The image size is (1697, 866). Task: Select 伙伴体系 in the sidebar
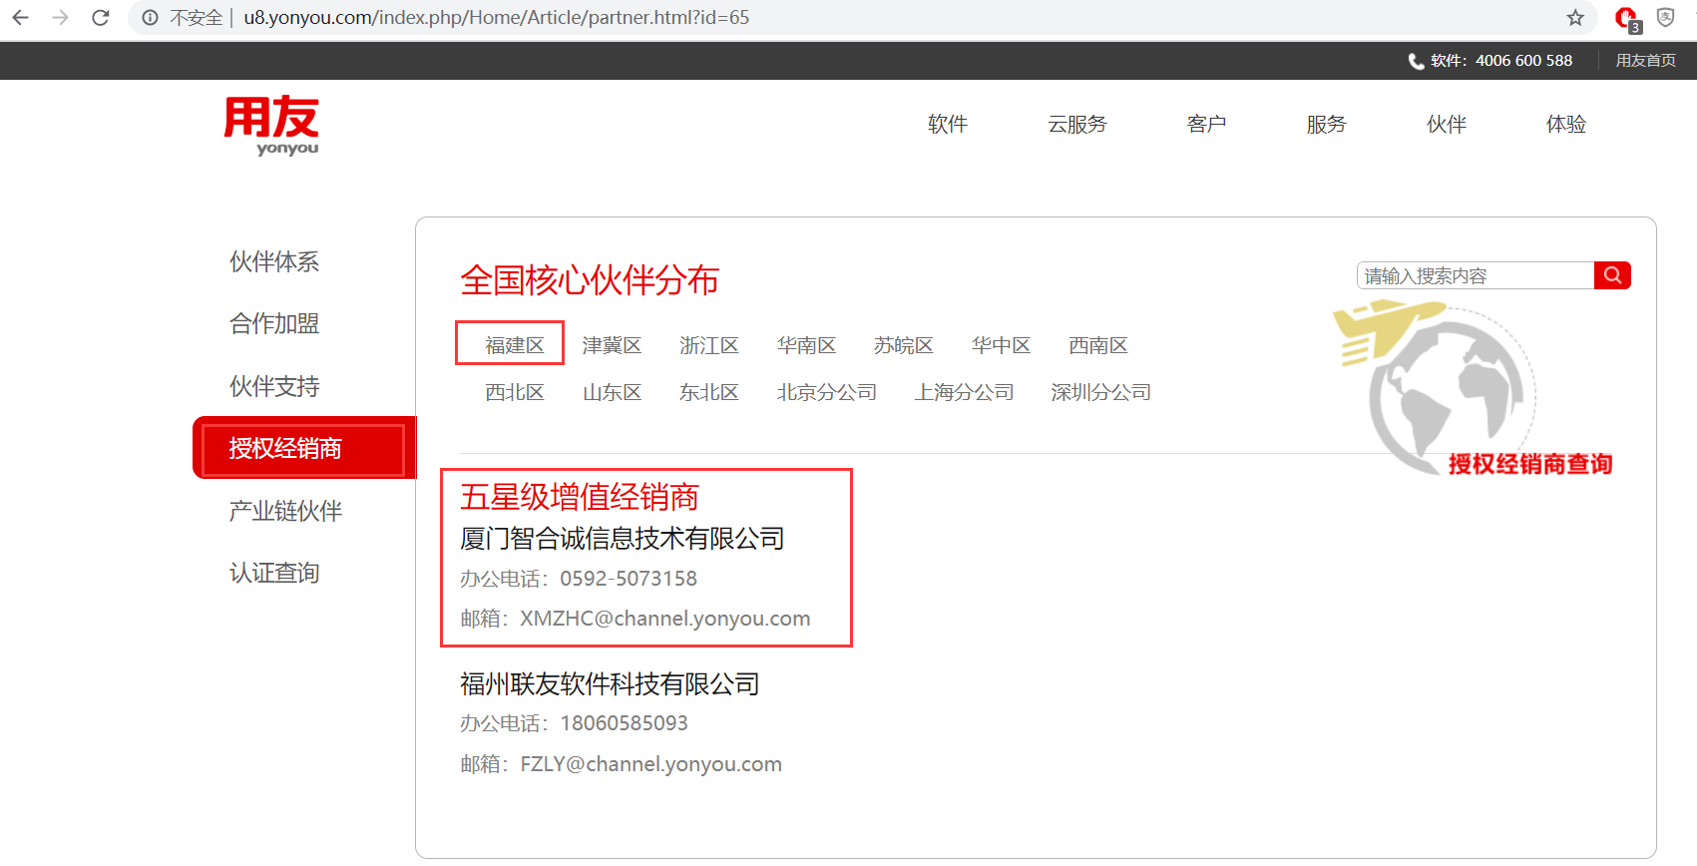coord(274,261)
